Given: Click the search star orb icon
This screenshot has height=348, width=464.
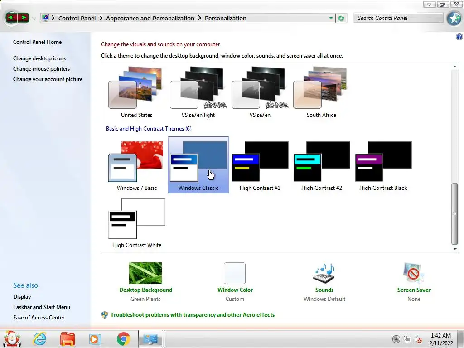Looking at the screenshot, I should 454,19.
